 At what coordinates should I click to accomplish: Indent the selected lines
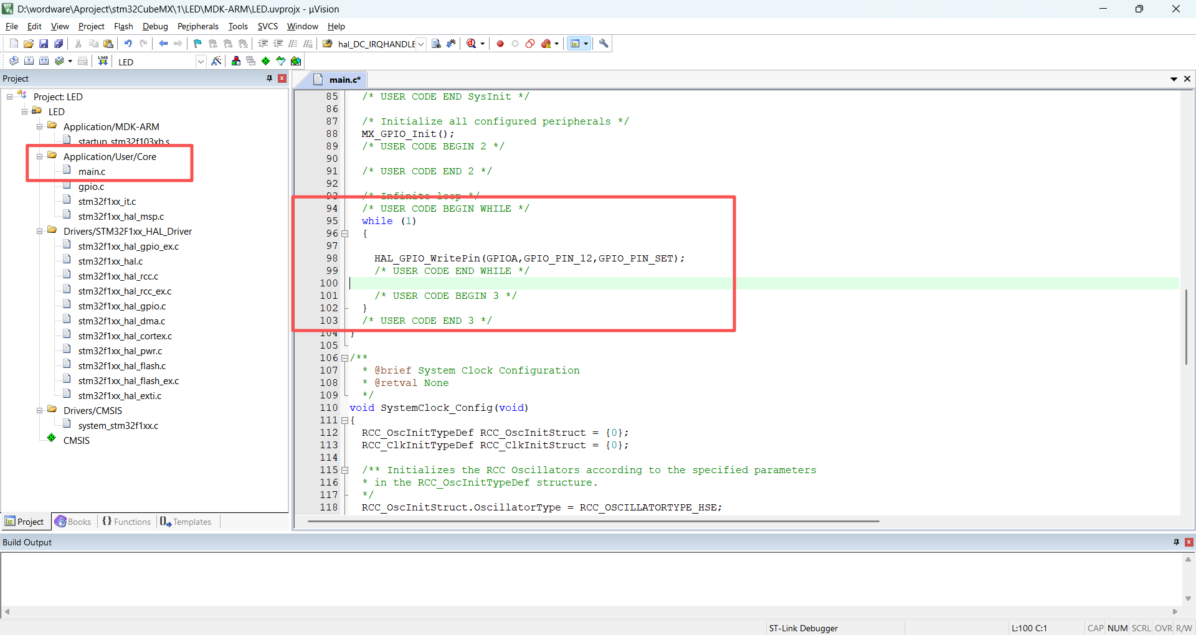pyautogui.click(x=263, y=44)
